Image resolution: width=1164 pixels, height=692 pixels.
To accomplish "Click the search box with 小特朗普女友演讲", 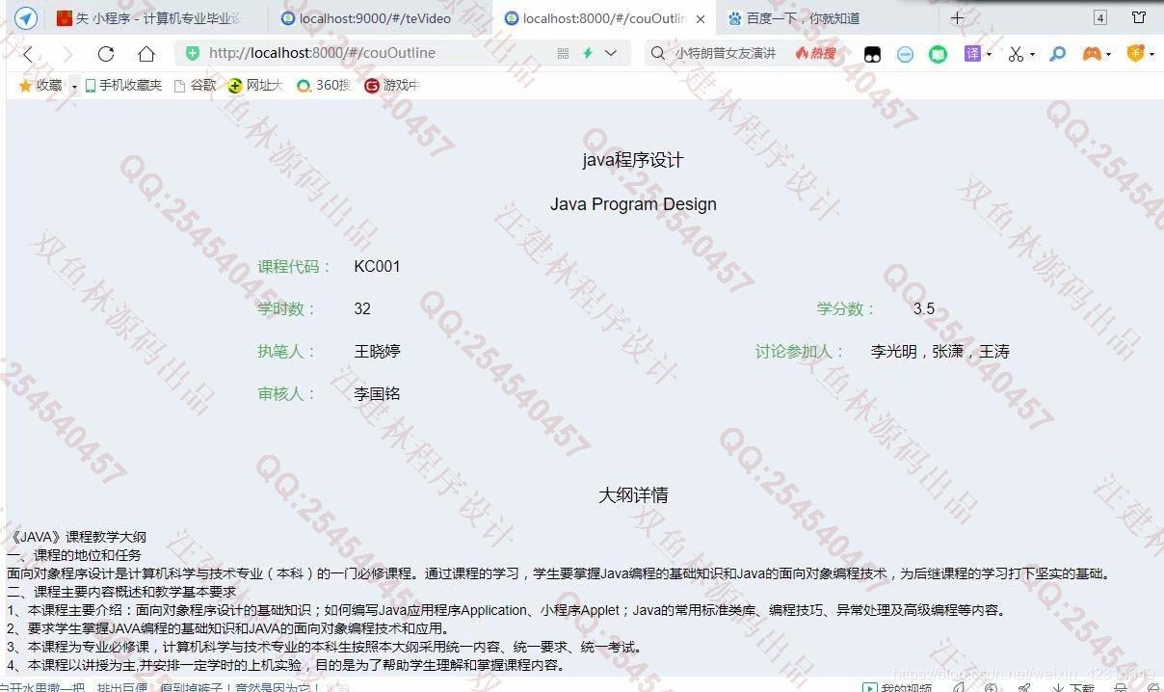I will (726, 53).
